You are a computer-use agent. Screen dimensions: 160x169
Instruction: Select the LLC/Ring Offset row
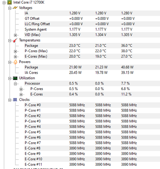[x=92, y=24]
